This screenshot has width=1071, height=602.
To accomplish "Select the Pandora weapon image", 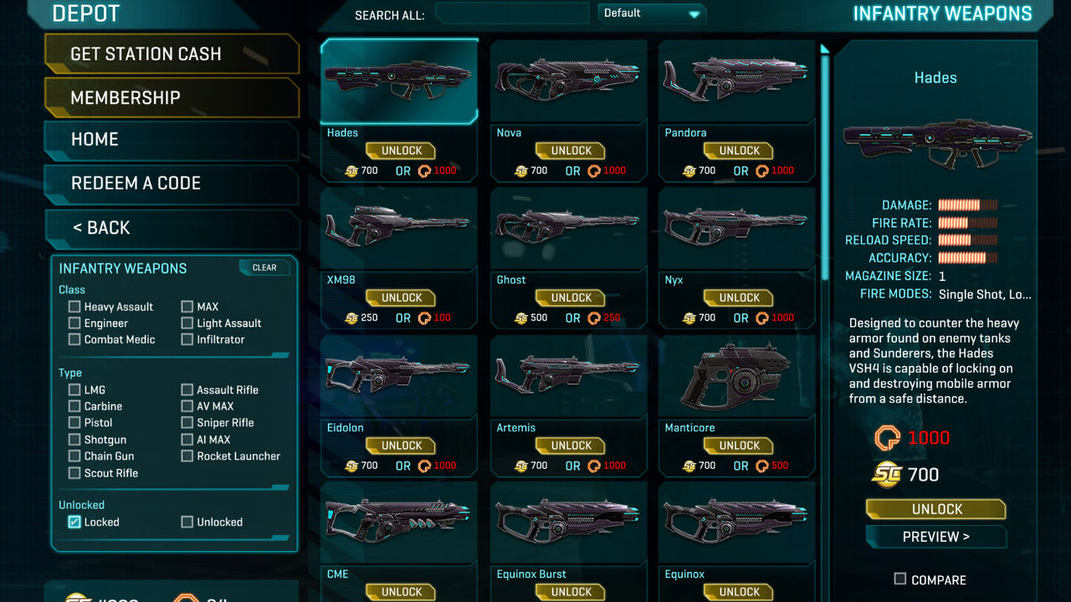I will (736, 79).
